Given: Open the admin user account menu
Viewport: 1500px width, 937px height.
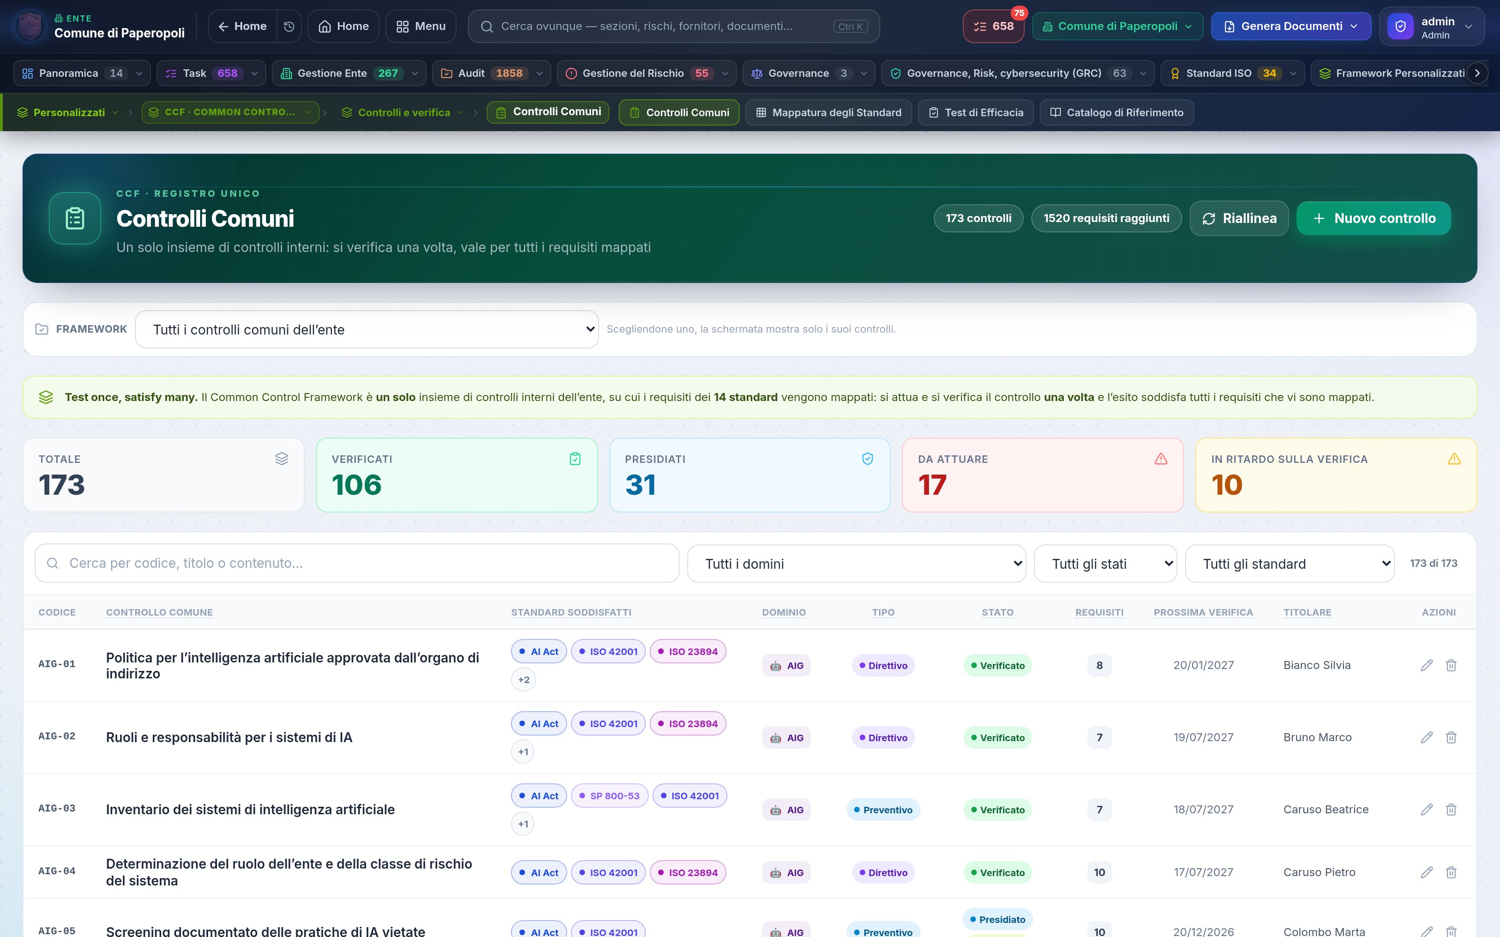Looking at the screenshot, I should (x=1432, y=27).
